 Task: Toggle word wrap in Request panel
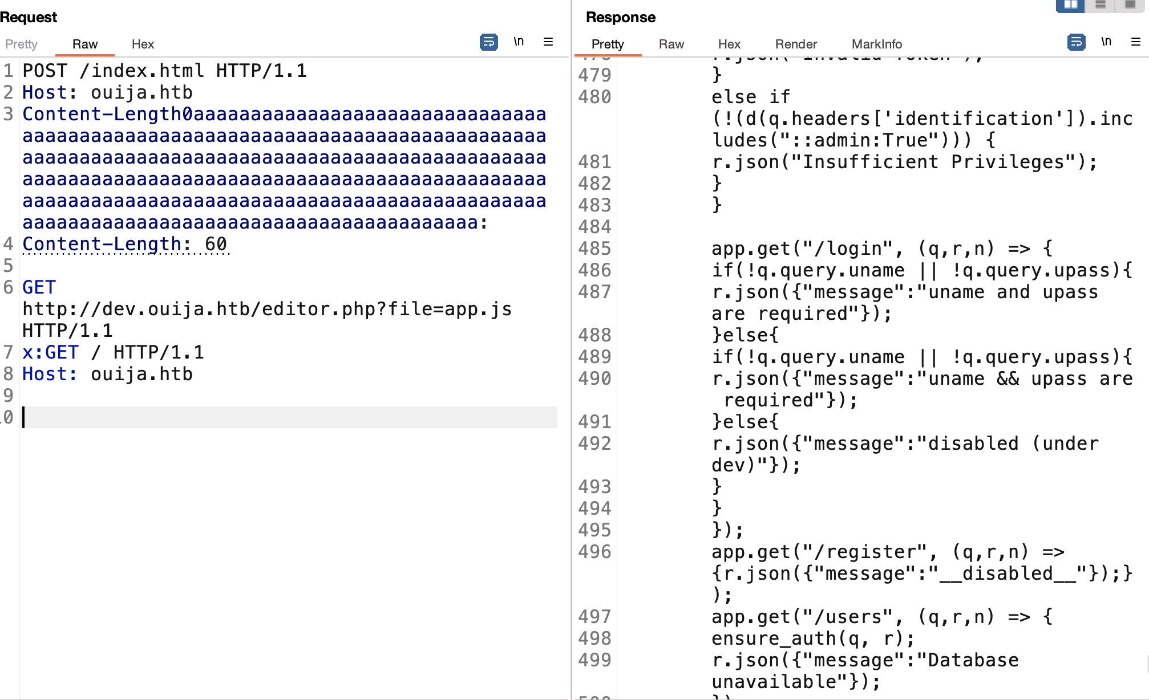[488, 42]
